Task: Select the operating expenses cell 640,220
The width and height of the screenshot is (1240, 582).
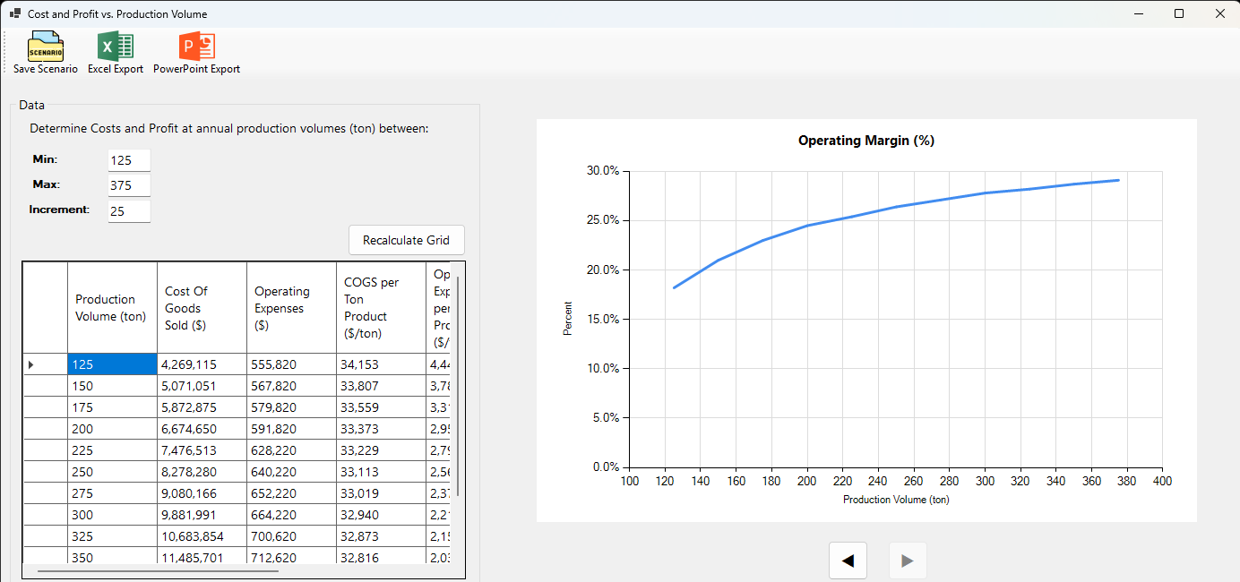Action: click(291, 472)
